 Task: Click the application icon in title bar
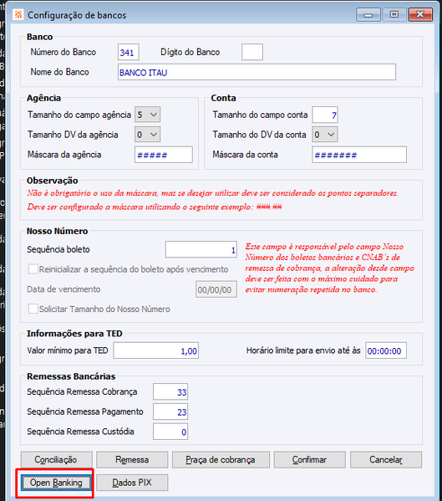click(18, 15)
